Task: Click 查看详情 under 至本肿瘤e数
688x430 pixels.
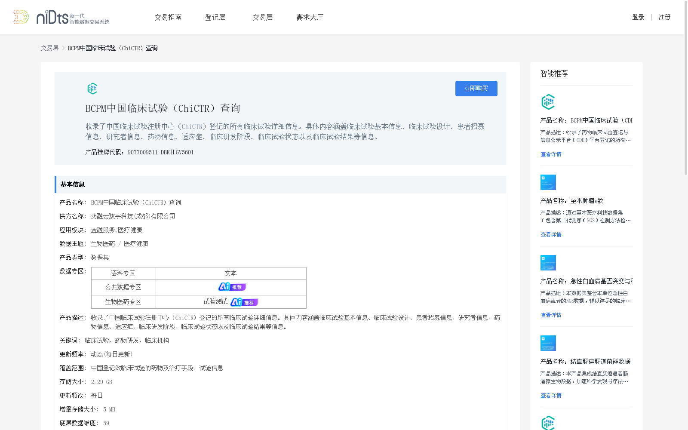Action: pyautogui.click(x=551, y=235)
